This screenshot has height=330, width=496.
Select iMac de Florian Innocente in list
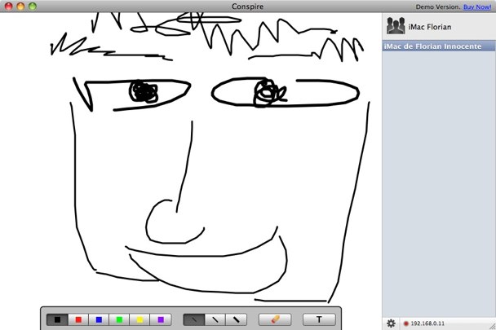click(438, 46)
